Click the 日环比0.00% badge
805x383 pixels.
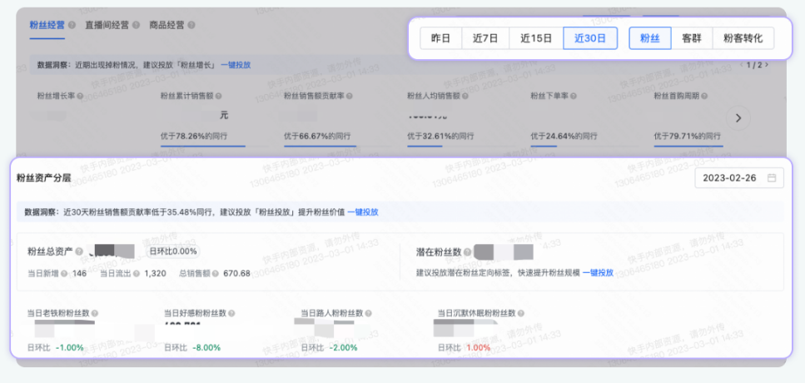[x=173, y=251]
